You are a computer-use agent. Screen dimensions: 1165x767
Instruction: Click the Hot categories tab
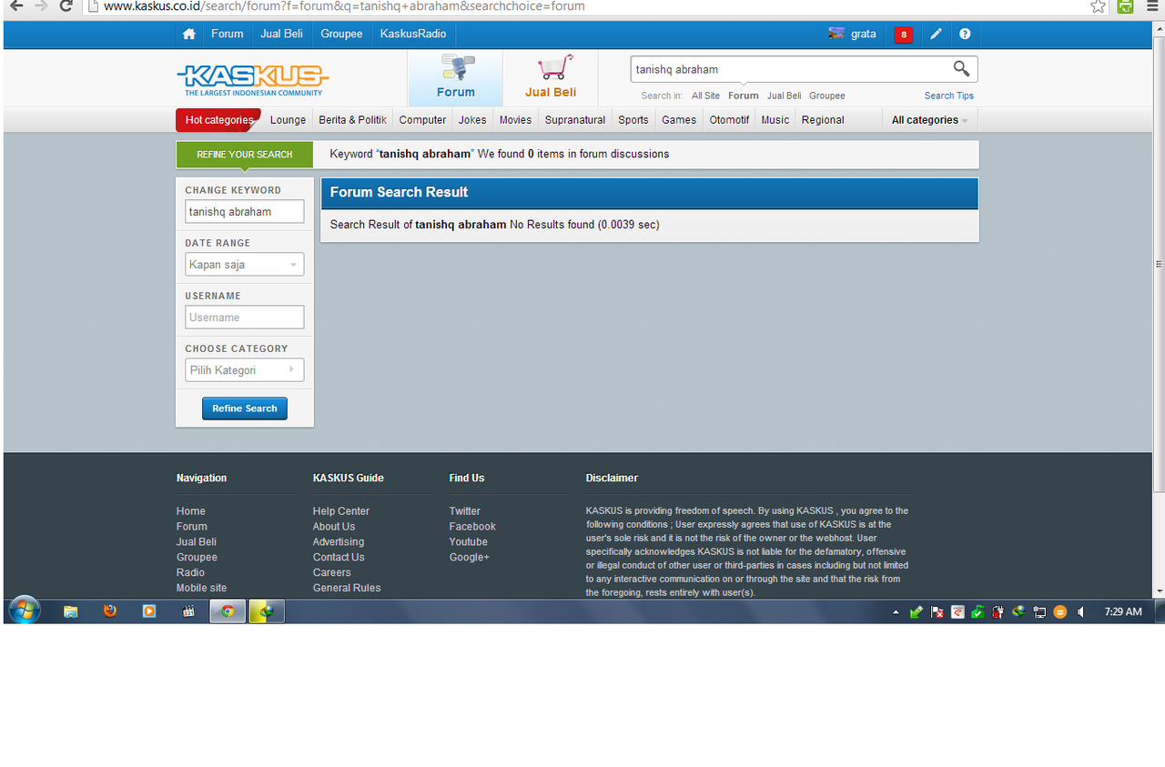point(218,120)
